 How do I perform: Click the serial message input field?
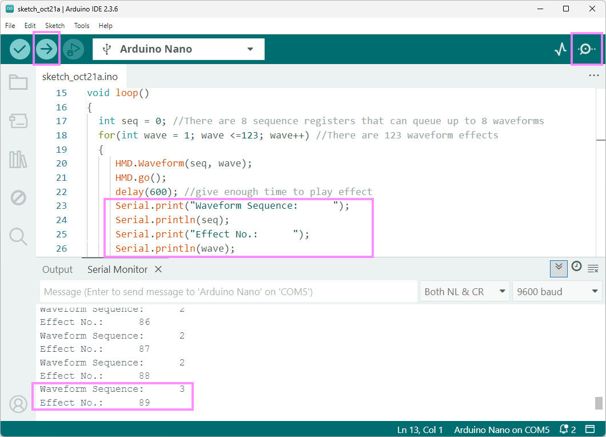pyautogui.click(x=229, y=292)
